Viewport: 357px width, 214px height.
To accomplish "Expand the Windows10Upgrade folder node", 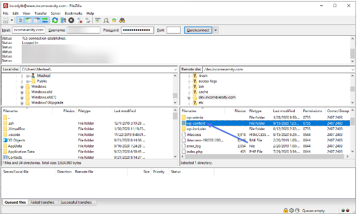I will pyautogui.click(x=22, y=103).
